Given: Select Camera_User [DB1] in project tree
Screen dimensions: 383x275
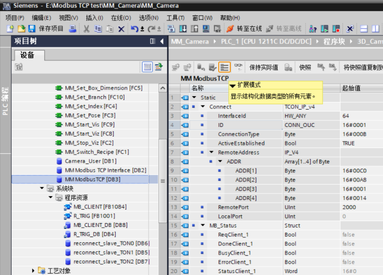Looking at the screenshot, I should click(90, 161).
